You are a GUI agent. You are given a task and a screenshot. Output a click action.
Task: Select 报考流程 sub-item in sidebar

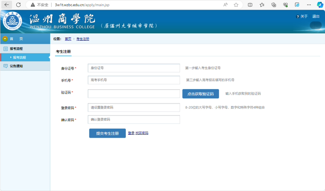[19, 57]
